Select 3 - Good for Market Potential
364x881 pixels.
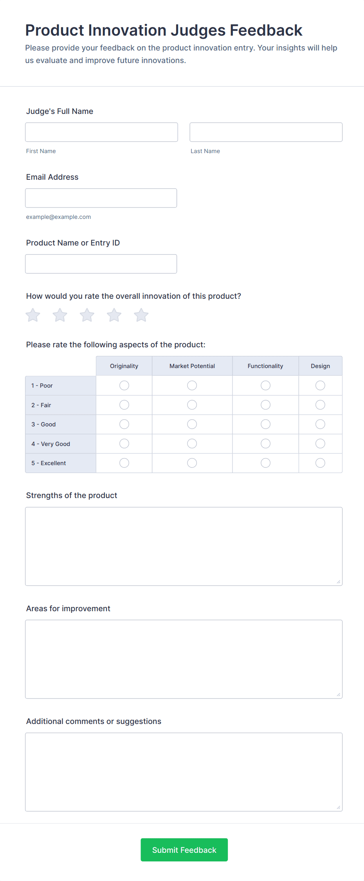coord(192,424)
